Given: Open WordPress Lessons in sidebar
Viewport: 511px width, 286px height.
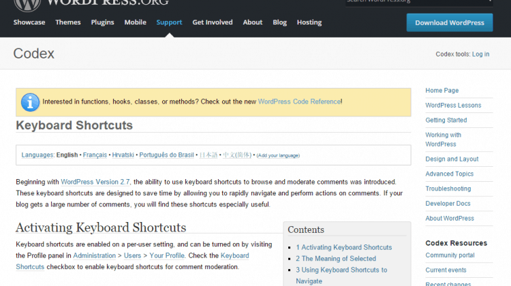Looking at the screenshot, I should [x=453, y=106].
